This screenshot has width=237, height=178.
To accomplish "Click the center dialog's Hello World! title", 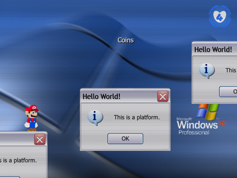I will pos(101,96).
